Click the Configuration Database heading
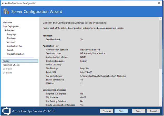Screen dimensions: 164x116 point(54,90)
